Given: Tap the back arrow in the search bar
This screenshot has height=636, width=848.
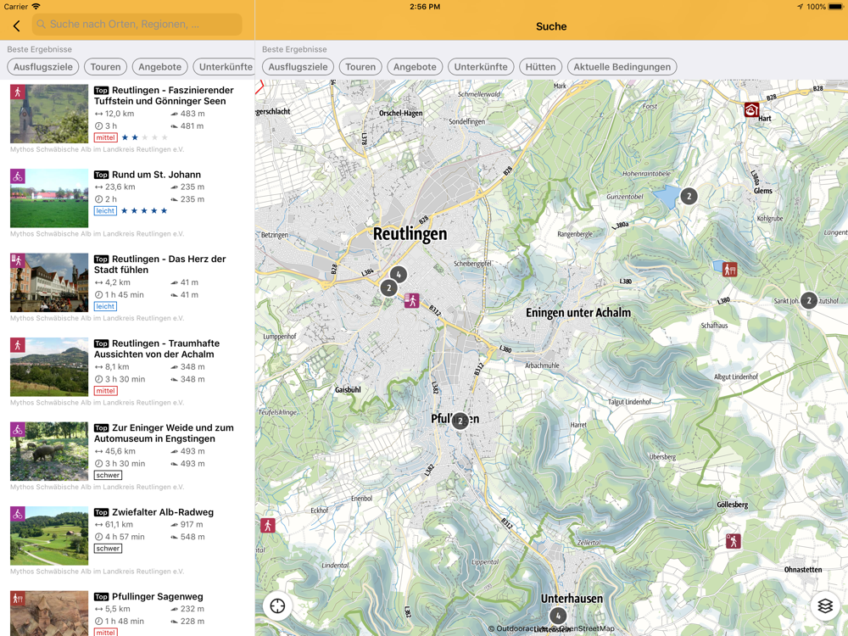Looking at the screenshot, I should coord(17,25).
